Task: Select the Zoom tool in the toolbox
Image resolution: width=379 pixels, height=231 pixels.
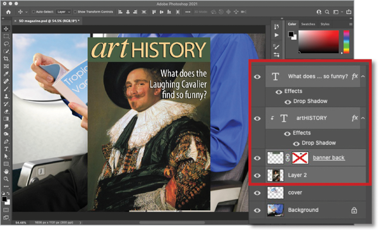Action: click(6, 179)
